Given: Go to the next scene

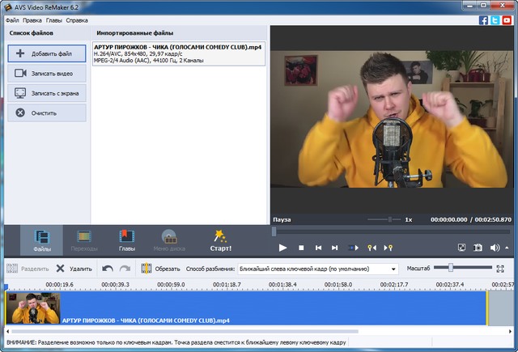Looking at the screenshot, I should click(x=354, y=248).
